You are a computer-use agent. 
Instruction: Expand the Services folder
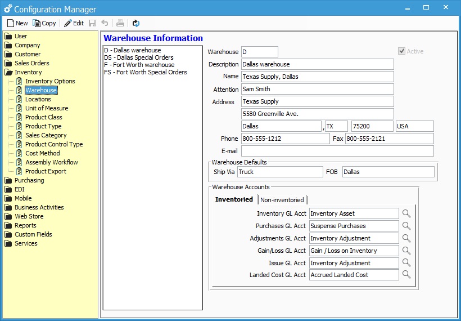pos(8,243)
